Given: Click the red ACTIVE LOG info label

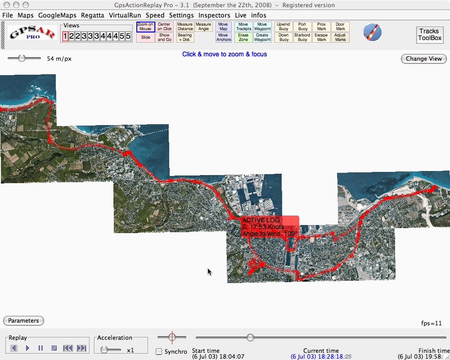Looking at the screenshot, I should point(270,227).
